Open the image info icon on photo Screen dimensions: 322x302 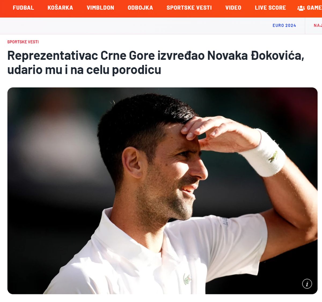coord(307,284)
